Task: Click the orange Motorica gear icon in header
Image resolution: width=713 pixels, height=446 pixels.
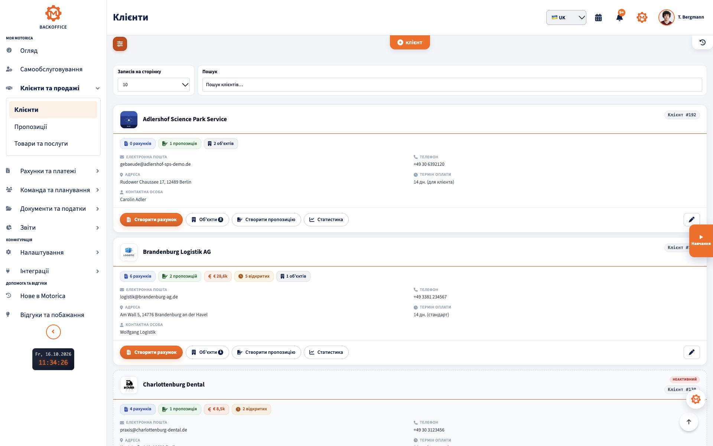Action: 642,17
